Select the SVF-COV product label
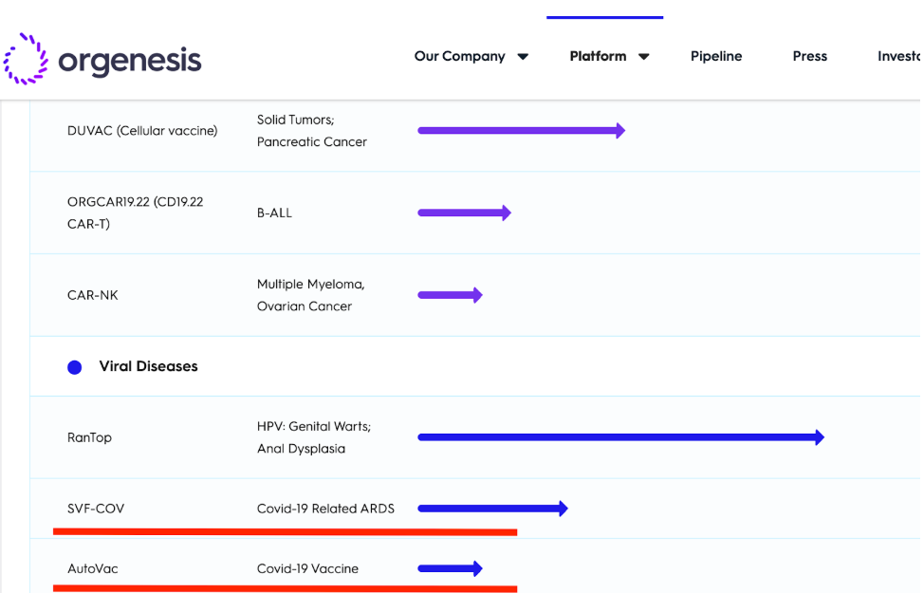 point(96,509)
